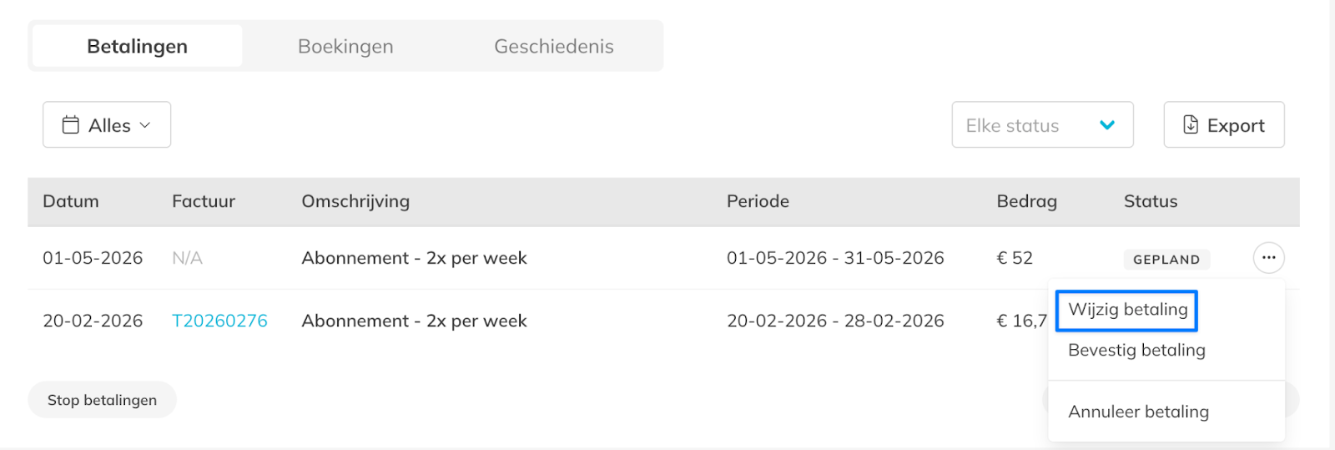The width and height of the screenshot is (1335, 450).
Task: Switch to the Geschiedenis tab
Action: 553,47
